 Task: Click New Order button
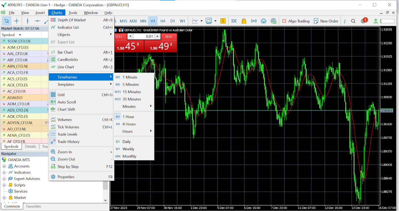click(326, 21)
